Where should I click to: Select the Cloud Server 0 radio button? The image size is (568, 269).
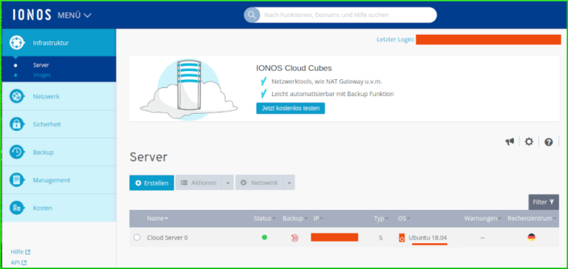click(x=137, y=237)
